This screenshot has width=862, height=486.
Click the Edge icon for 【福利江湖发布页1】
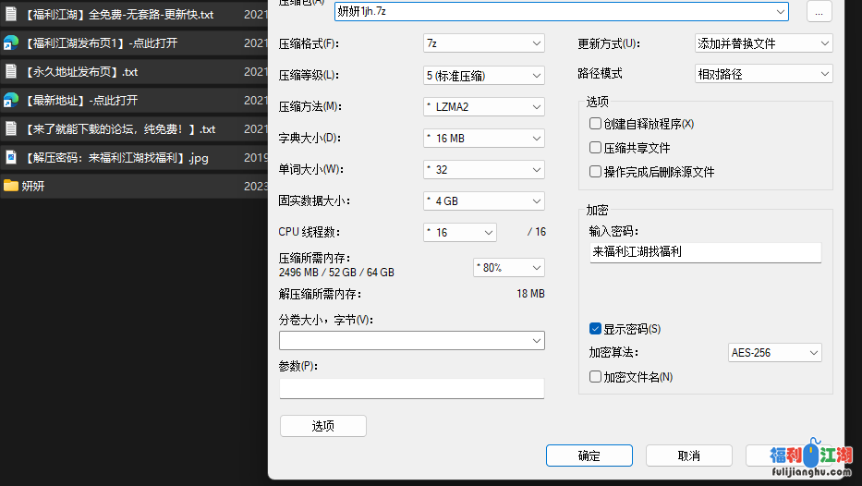click(x=11, y=43)
